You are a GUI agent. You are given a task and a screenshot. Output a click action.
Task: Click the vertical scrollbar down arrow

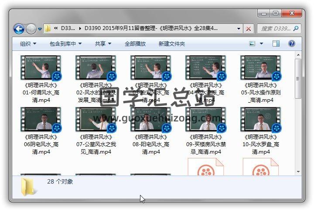click(x=298, y=170)
